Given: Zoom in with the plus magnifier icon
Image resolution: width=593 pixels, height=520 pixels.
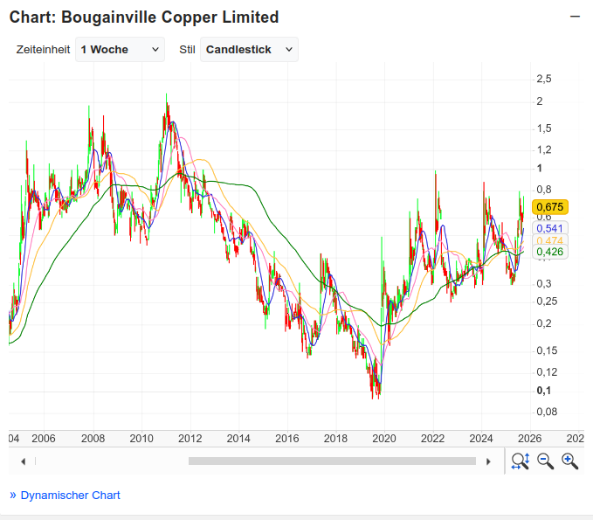Looking at the screenshot, I should coord(570,461).
